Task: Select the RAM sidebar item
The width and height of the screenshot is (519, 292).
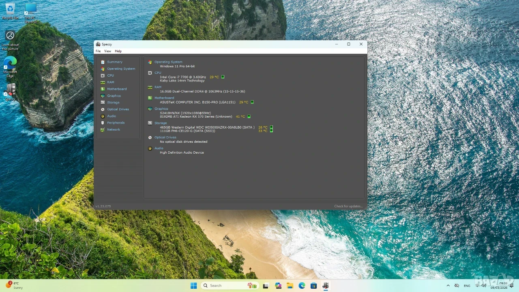Action: (110, 82)
